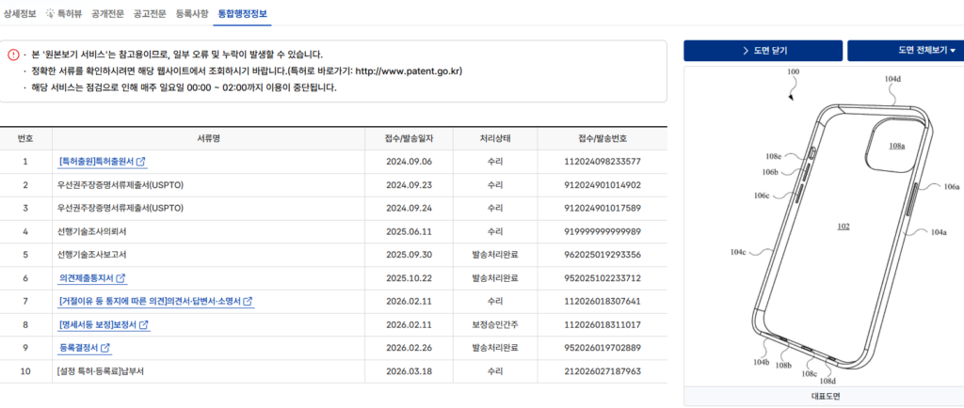Click the date 2025.06.11
The width and height of the screenshot is (964, 408).
coord(409,231)
